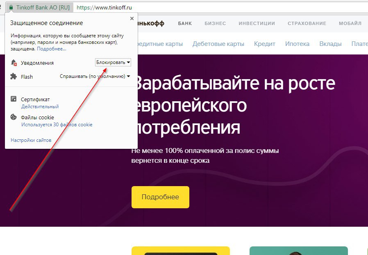The height and width of the screenshot is (255, 368).
Task: Click the Файлы cookie label
Action: pyautogui.click(x=37, y=117)
